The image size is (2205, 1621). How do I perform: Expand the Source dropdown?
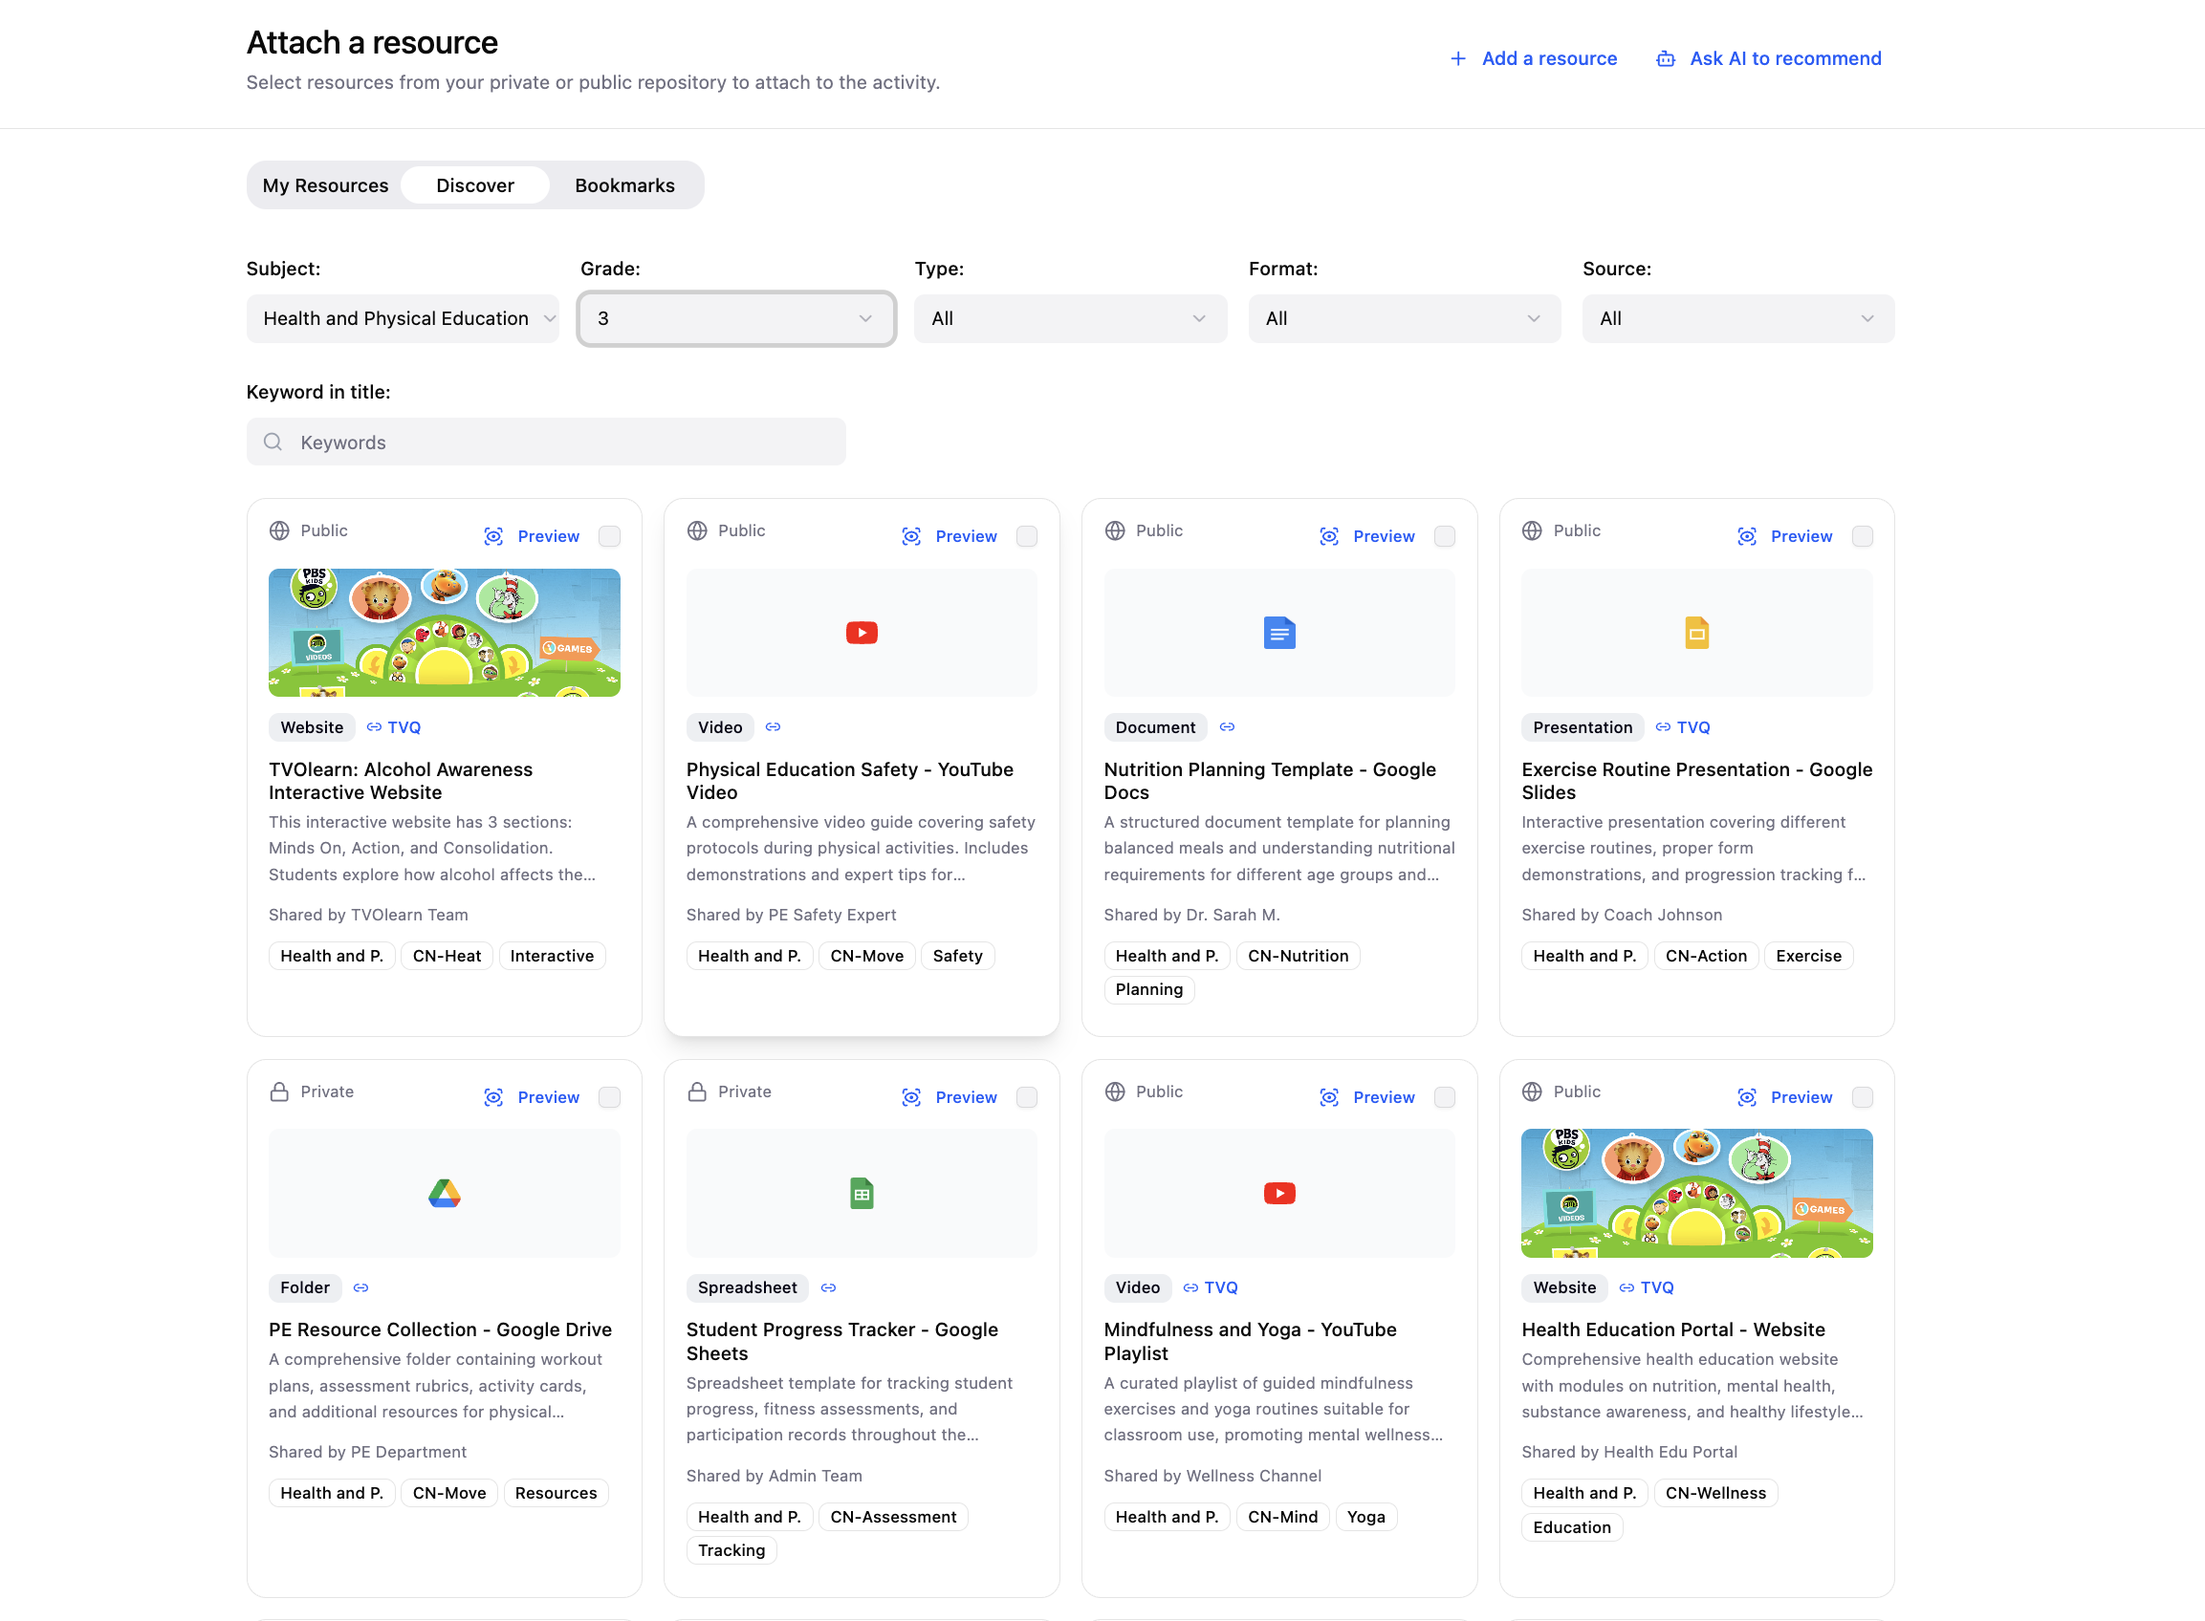[1736, 318]
